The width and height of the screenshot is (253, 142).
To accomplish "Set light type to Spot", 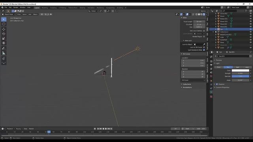I will point(238,67).
